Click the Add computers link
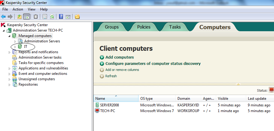 click(x=120, y=57)
